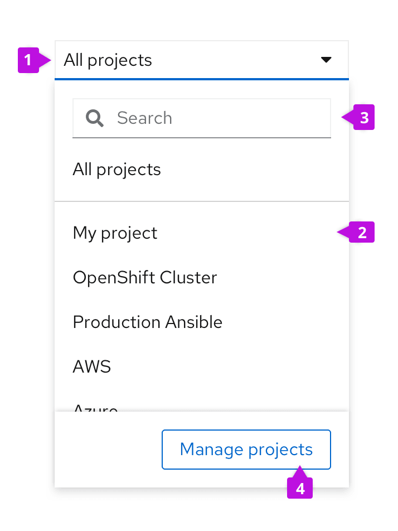Click the dropdown caret arrow icon
This screenshot has height=531, width=398.
326,60
